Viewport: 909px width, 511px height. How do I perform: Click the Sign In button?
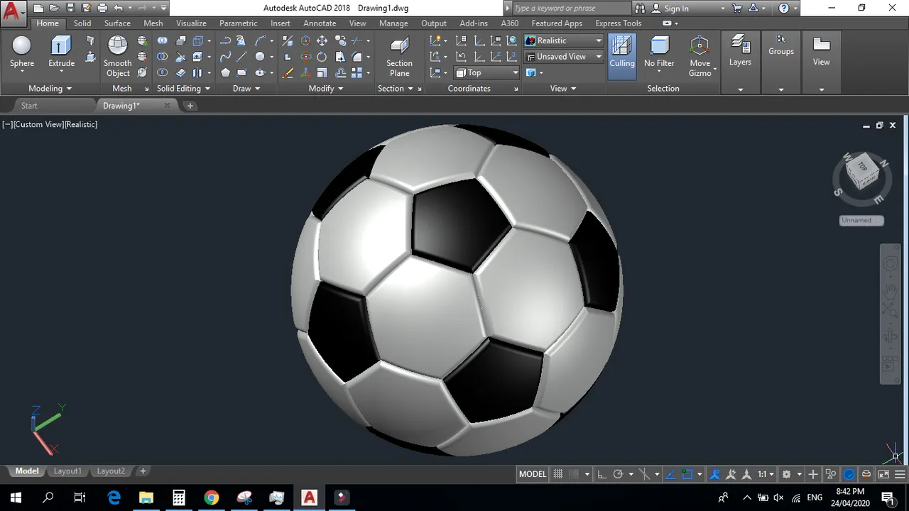click(676, 9)
